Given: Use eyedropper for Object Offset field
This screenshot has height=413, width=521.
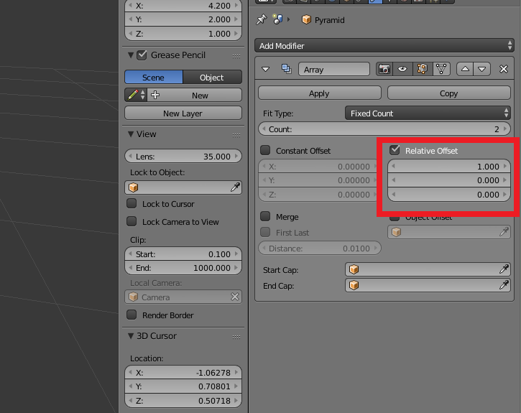Looking at the screenshot, I should [504, 232].
